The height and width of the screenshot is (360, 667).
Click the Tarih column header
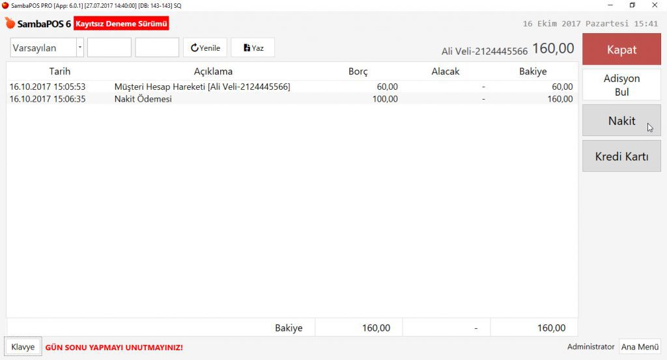pos(59,71)
